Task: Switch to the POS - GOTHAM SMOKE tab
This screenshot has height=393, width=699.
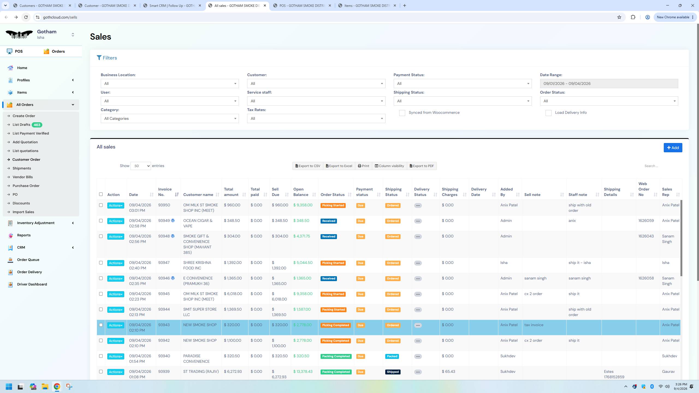Action: point(302,5)
